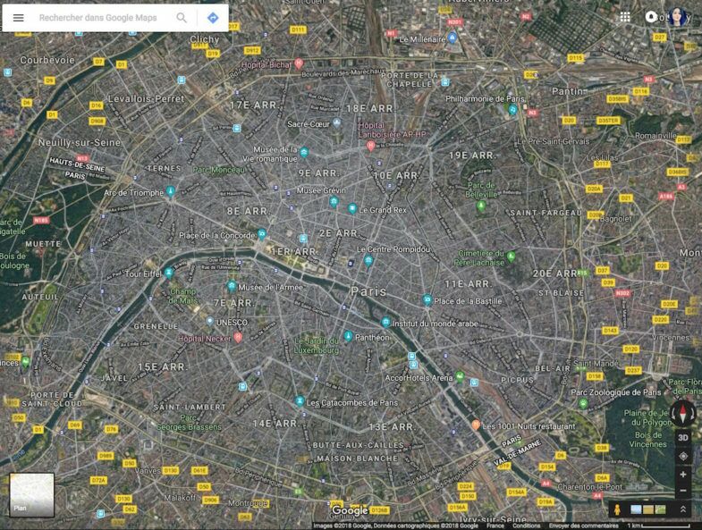
Task: Open Envoyer des commentaires link
Action: (x=584, y=526)
